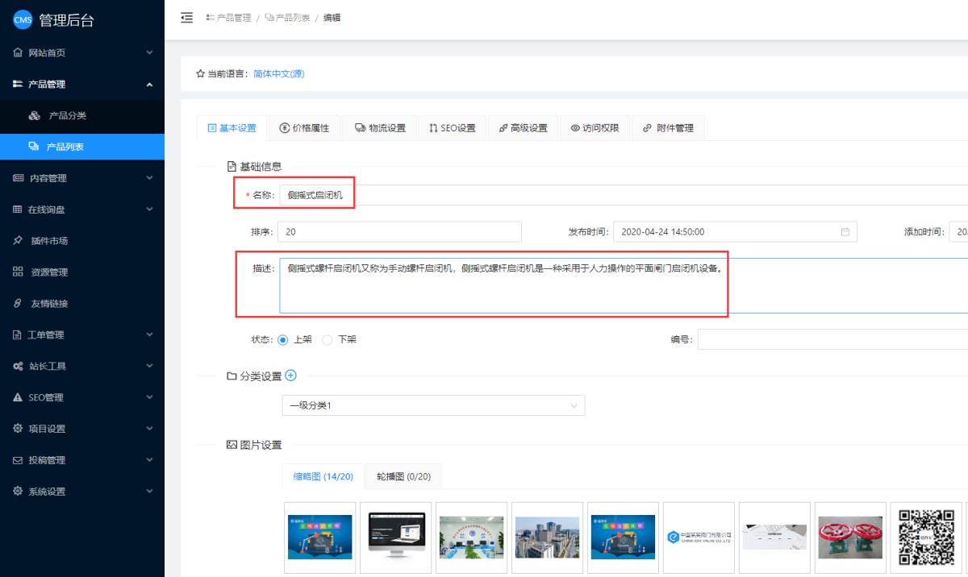
Task: Click the 资源管理 grid icon
Action: pyautogui.click(x=18, y=272)
